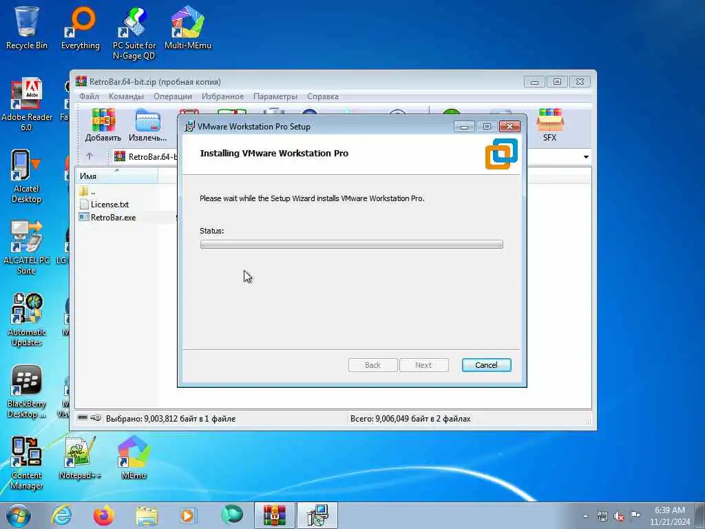This screenshot has width=705, height=529.
Task: Click the WinRAR icon in the RetroBar window title bar
Action: tap(81, 81)
